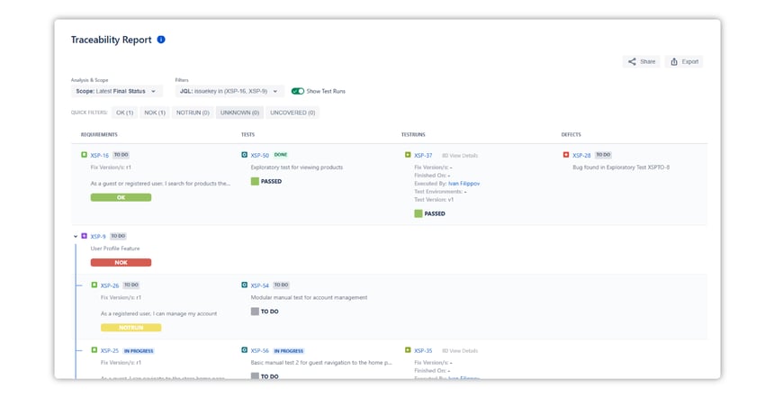The height and width of the screenshot is (398, 774).
Task: Click the test run icon beside XSP-37
Action: pyautogui.click(x=408, y=155)
